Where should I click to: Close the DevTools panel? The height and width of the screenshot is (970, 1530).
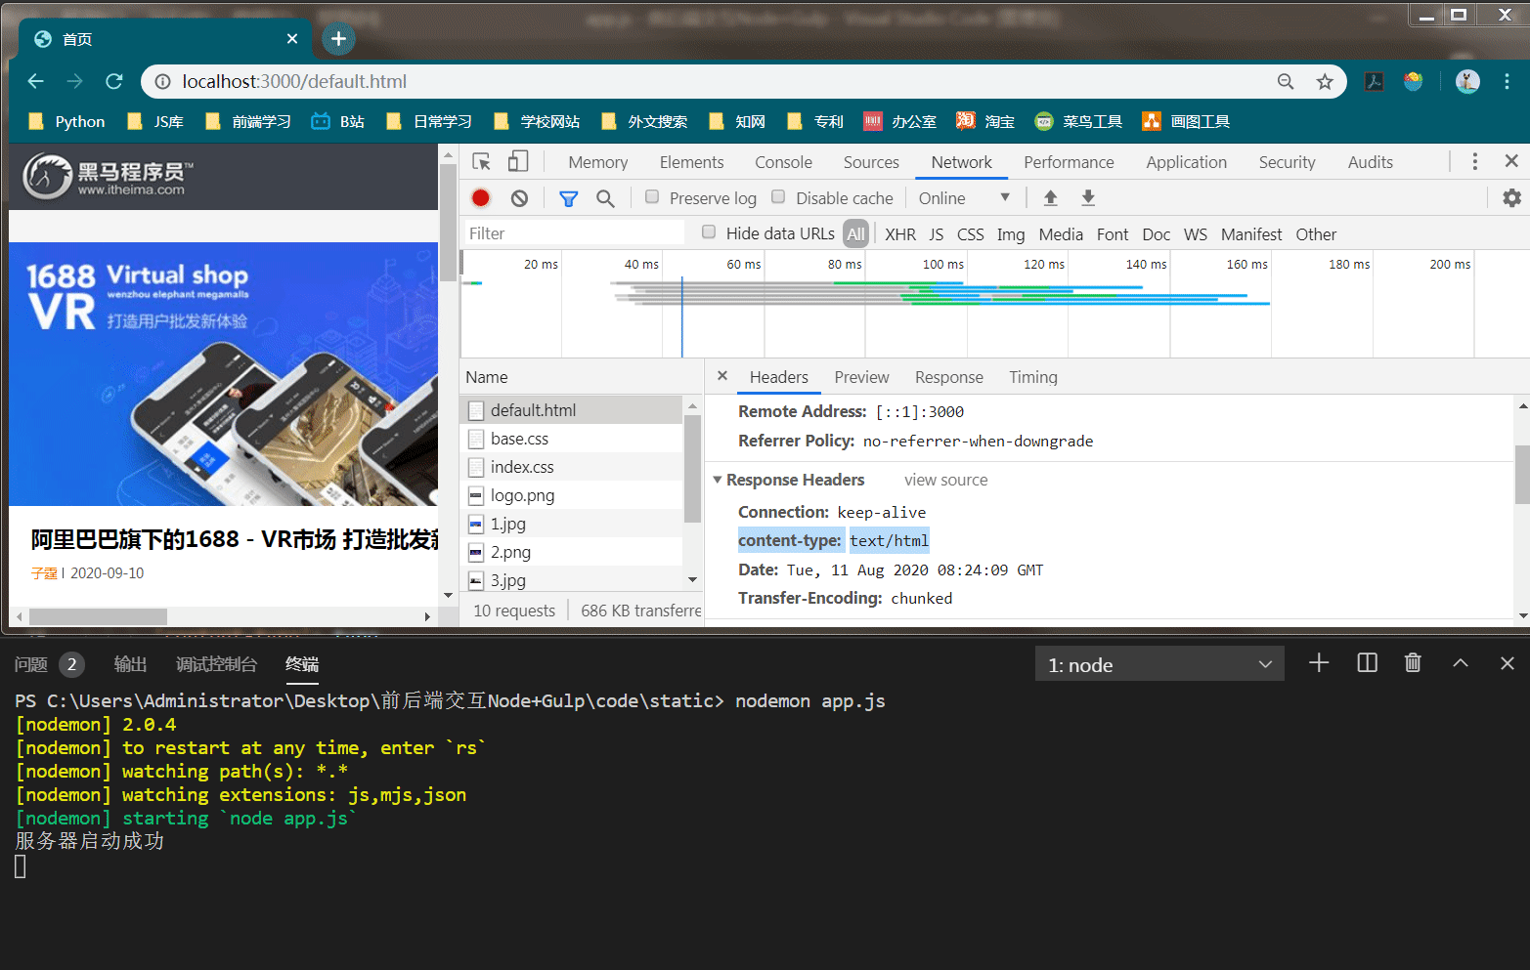pos(1511,161)
